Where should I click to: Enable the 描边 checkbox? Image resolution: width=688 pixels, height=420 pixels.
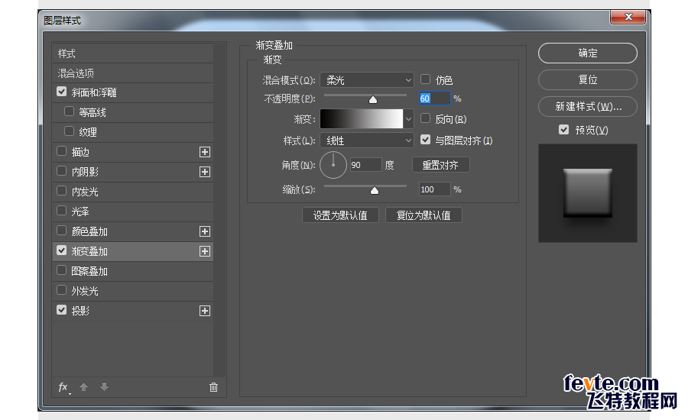pos(61,151)
